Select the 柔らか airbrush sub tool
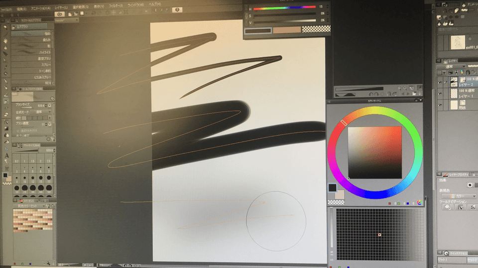 coord(31,40)
